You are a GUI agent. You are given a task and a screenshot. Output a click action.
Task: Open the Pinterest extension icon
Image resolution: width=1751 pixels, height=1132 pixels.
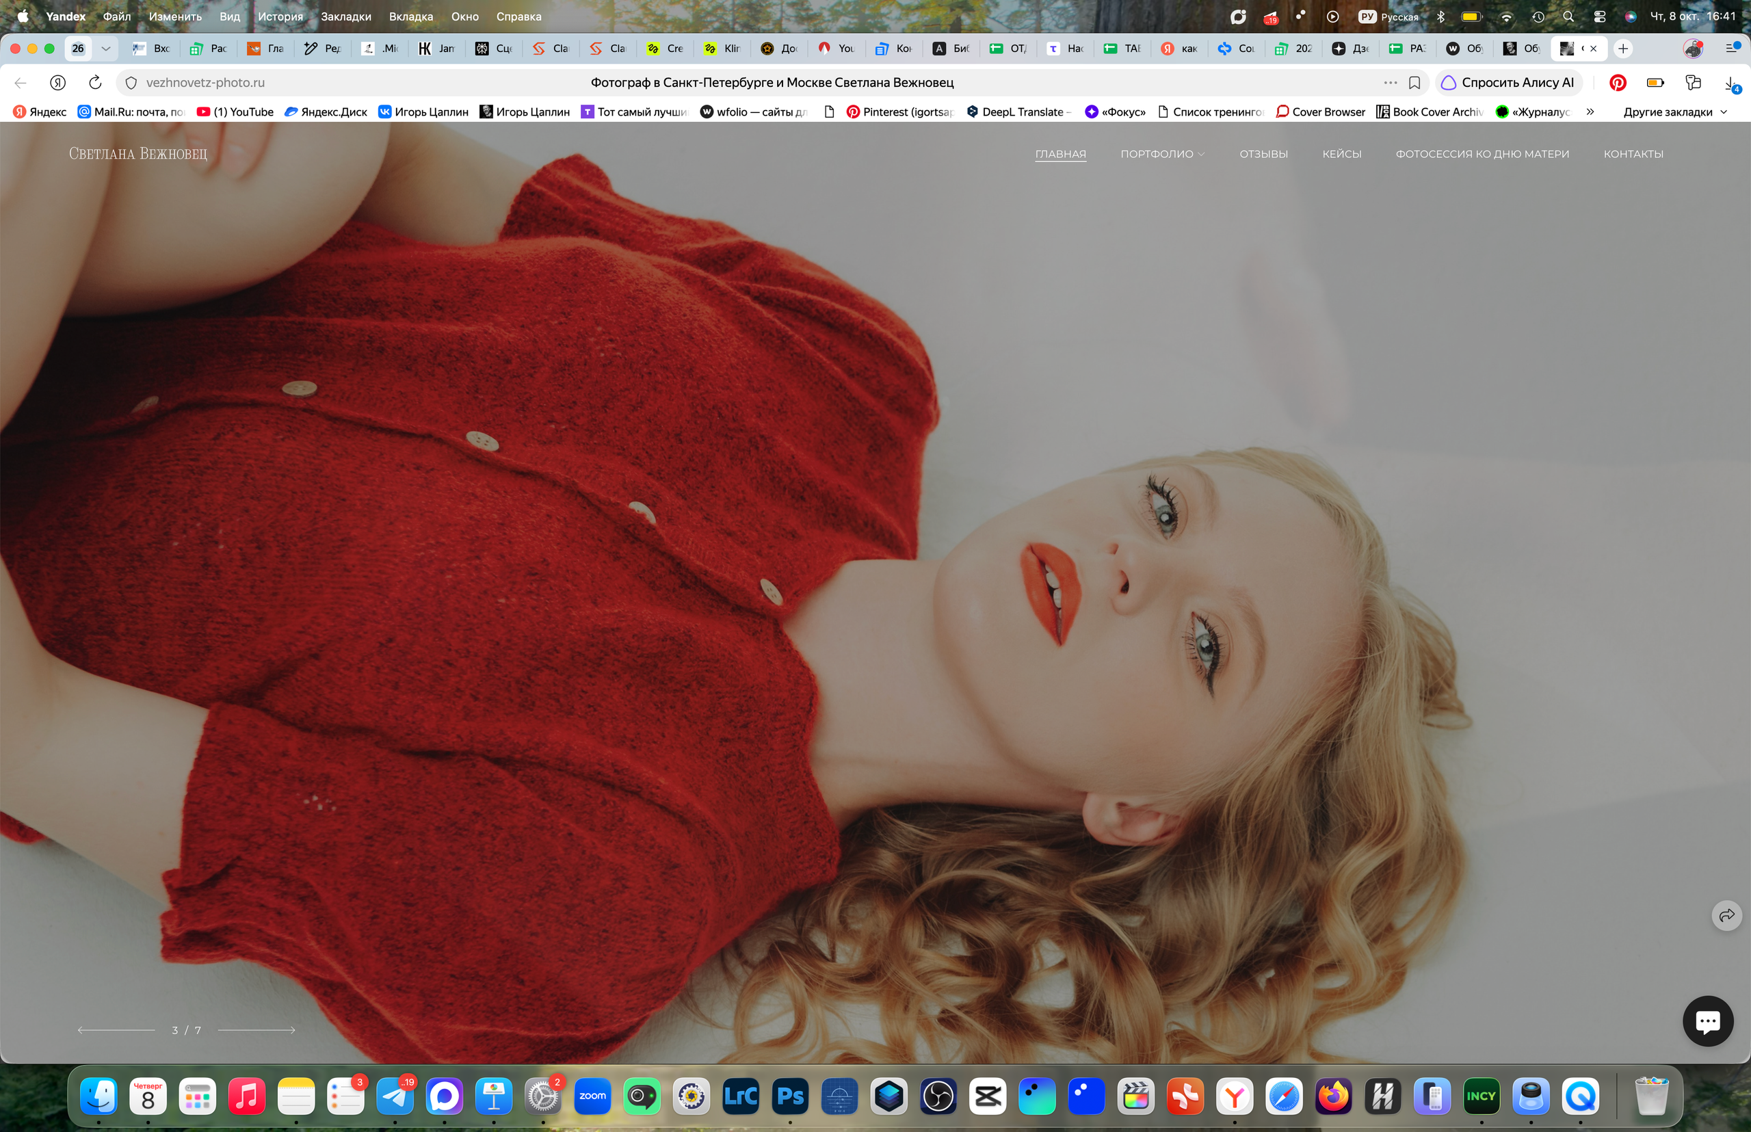tap(1617, 82)
